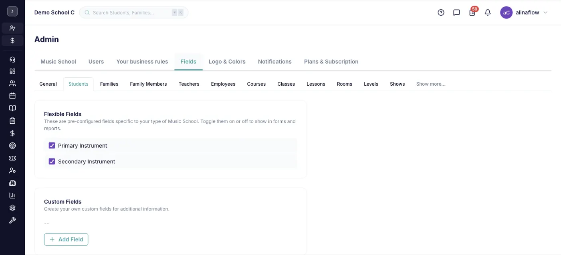
Task: Click the alinaflow username
Action: (x=527, y=12)
